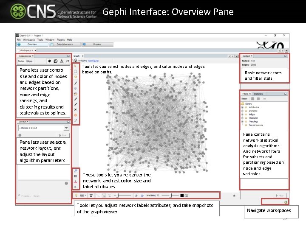Click the lightbulb background color icon
306x229 pixels.
click(x=76, y=195)
